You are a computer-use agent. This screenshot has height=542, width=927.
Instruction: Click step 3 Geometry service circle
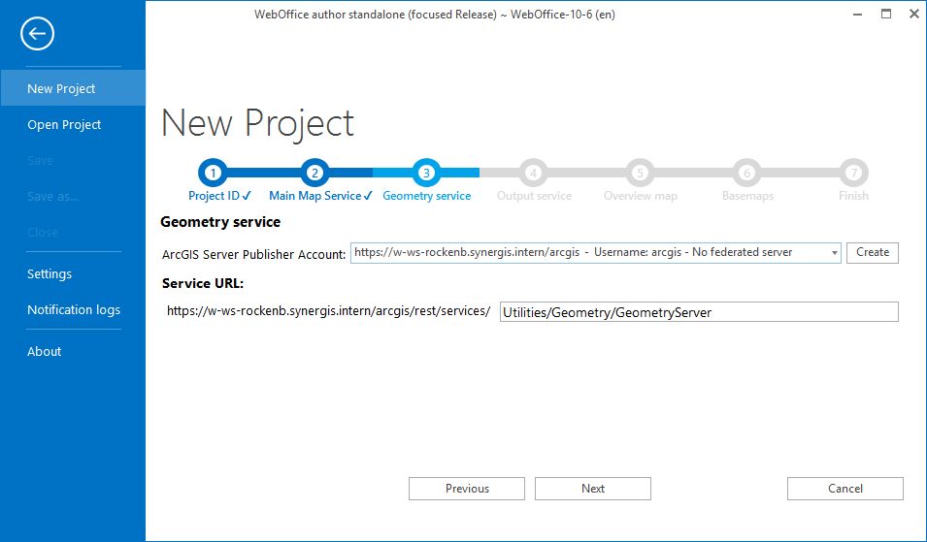[426, 173]
